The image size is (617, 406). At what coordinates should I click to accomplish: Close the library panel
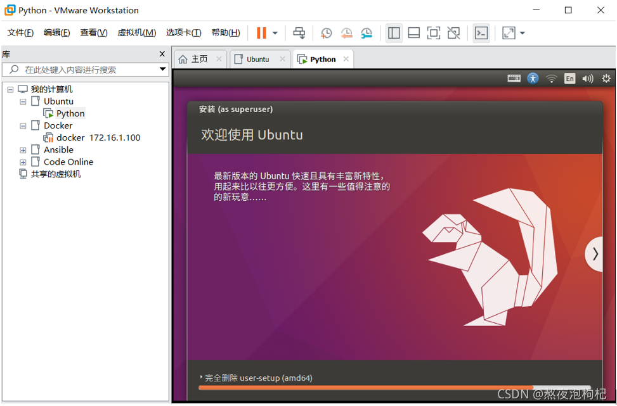point(162,54)
